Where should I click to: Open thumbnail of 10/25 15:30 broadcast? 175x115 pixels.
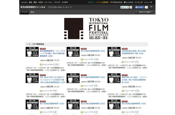[32, 78]
